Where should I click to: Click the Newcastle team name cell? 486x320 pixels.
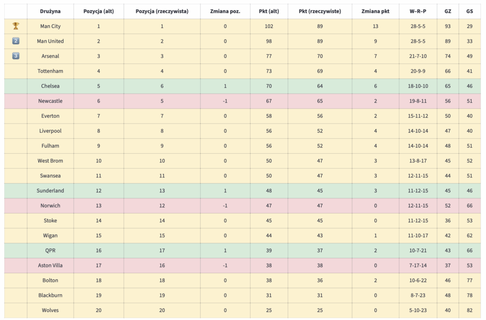click(50, 101)
